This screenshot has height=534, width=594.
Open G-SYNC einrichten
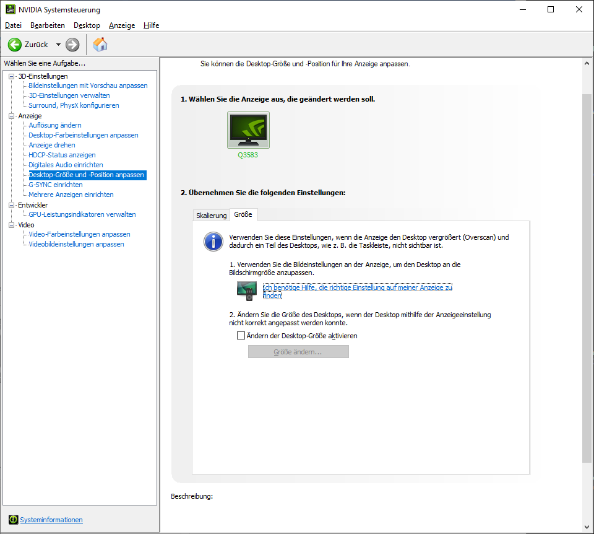pos(56,185)
